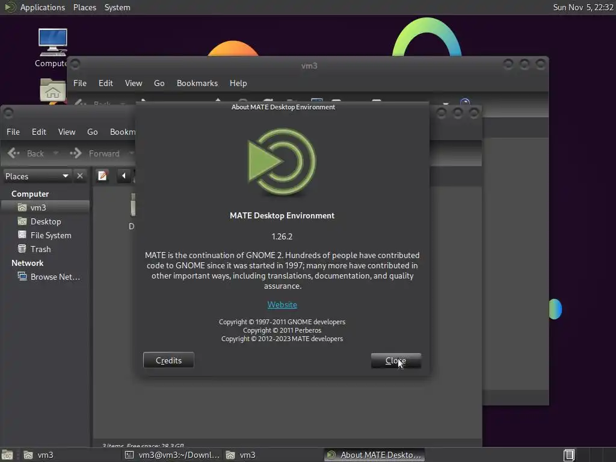Close the Places side pane with X

(x=80, y=176)
